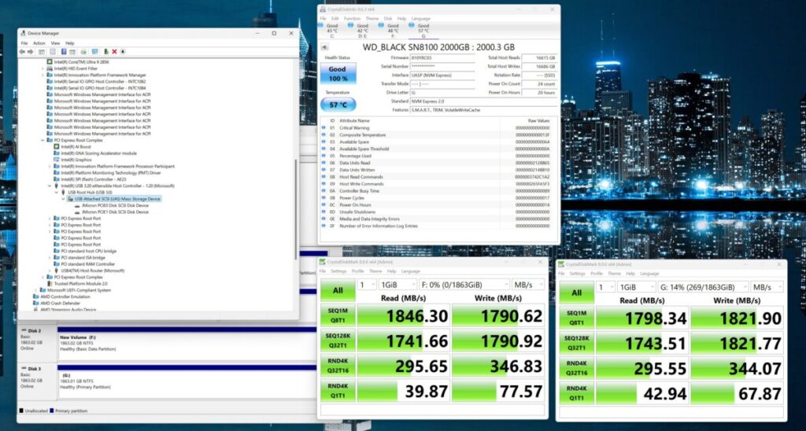Open Function menu in CrystalDiskInfo

coord(352,19)
